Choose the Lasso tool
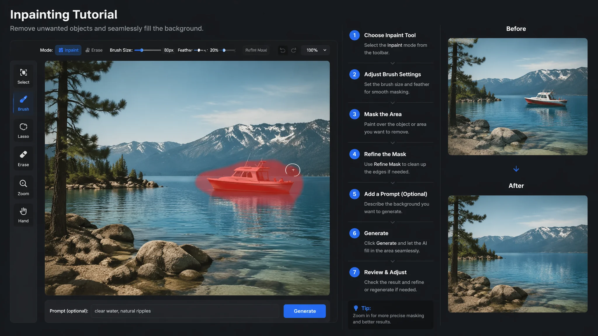Image resolution: width=598 pixels, height=336 pixels. pyautogui.click(x=23, y=130)
